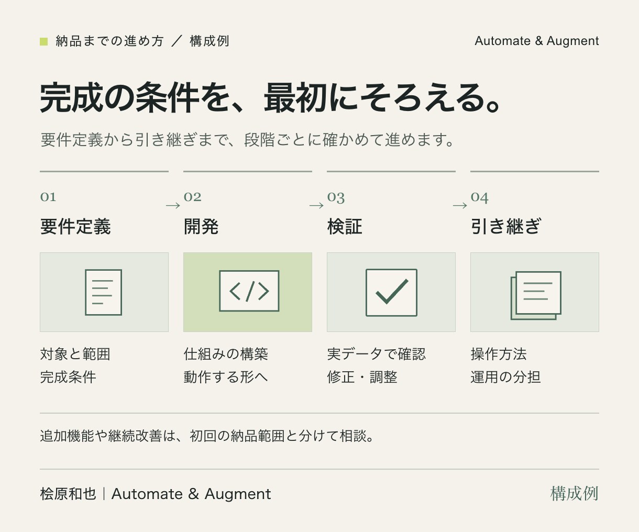
Task: Click the arrow between 開発 and 検証
Action: click(316, 206)
